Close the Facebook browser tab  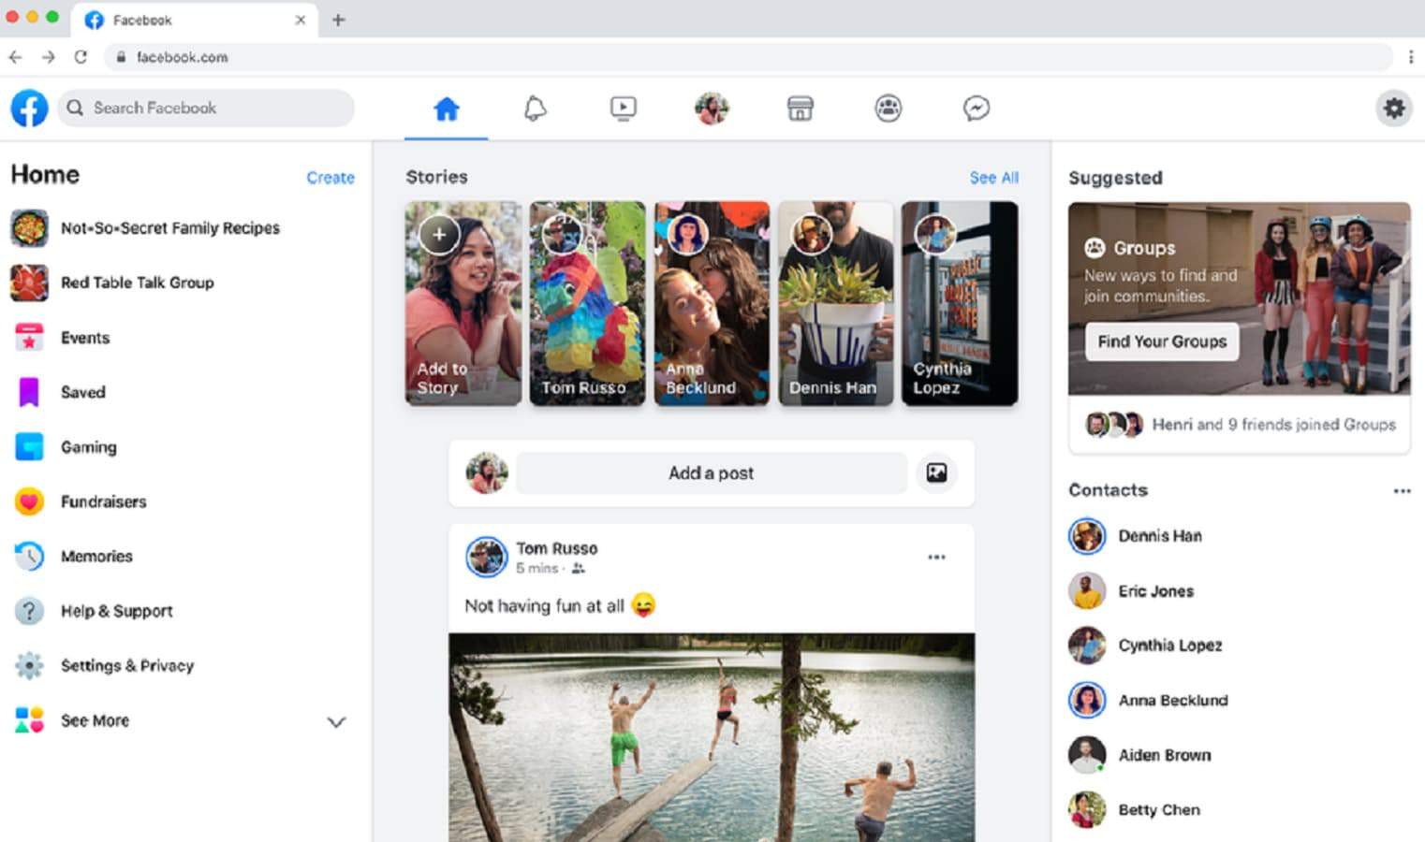(x=300, y=20)
